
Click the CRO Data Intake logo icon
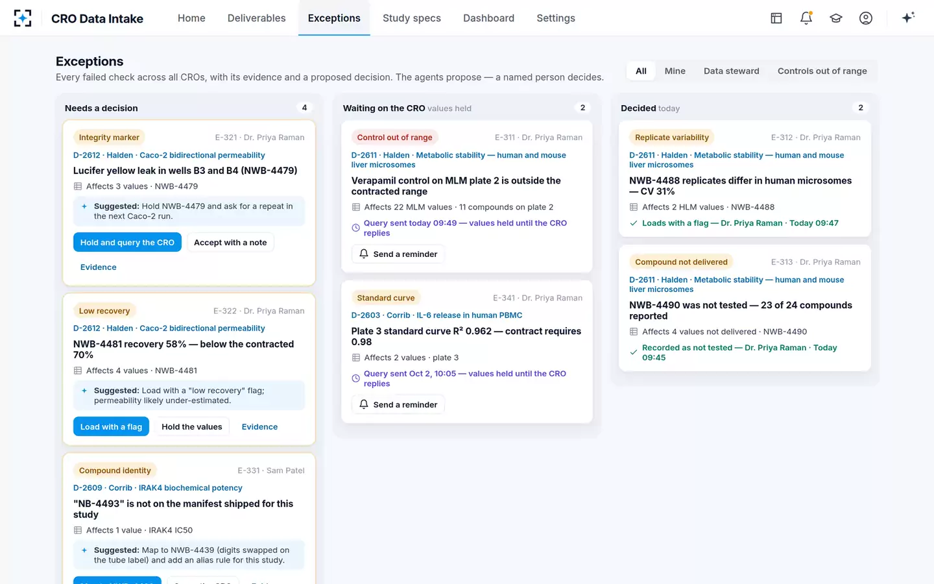[x=23, y=18]
